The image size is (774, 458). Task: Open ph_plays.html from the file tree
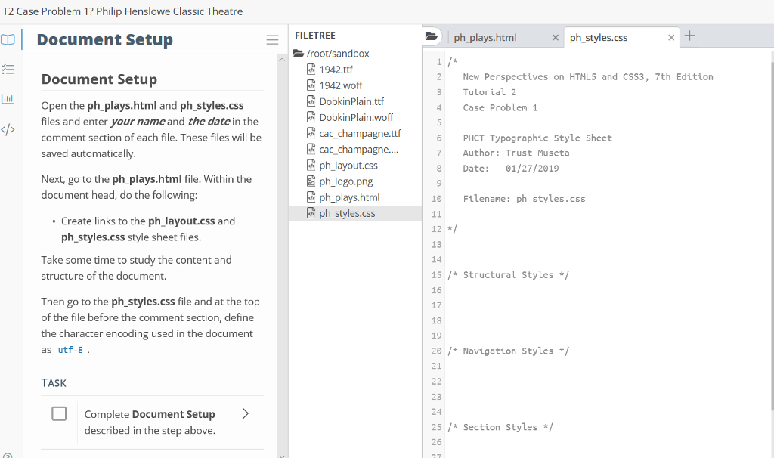[x=349, y=197]
